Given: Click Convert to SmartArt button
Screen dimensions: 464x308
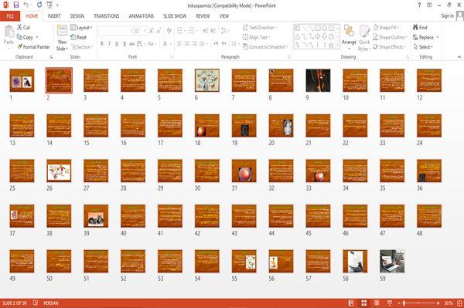Looking at the screenshot, I should point(265,47).
